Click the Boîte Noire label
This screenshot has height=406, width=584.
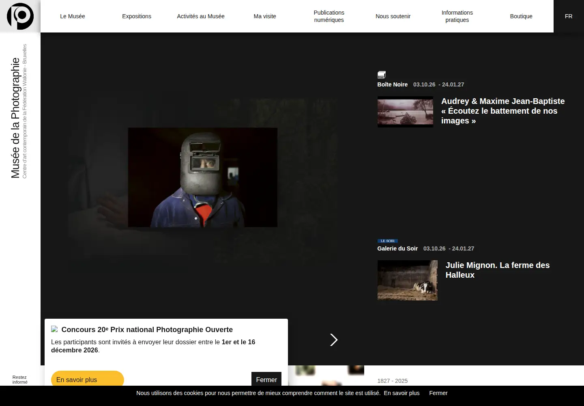[393, 84]
